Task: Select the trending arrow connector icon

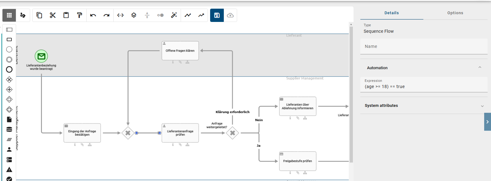Action: (201, 15)
